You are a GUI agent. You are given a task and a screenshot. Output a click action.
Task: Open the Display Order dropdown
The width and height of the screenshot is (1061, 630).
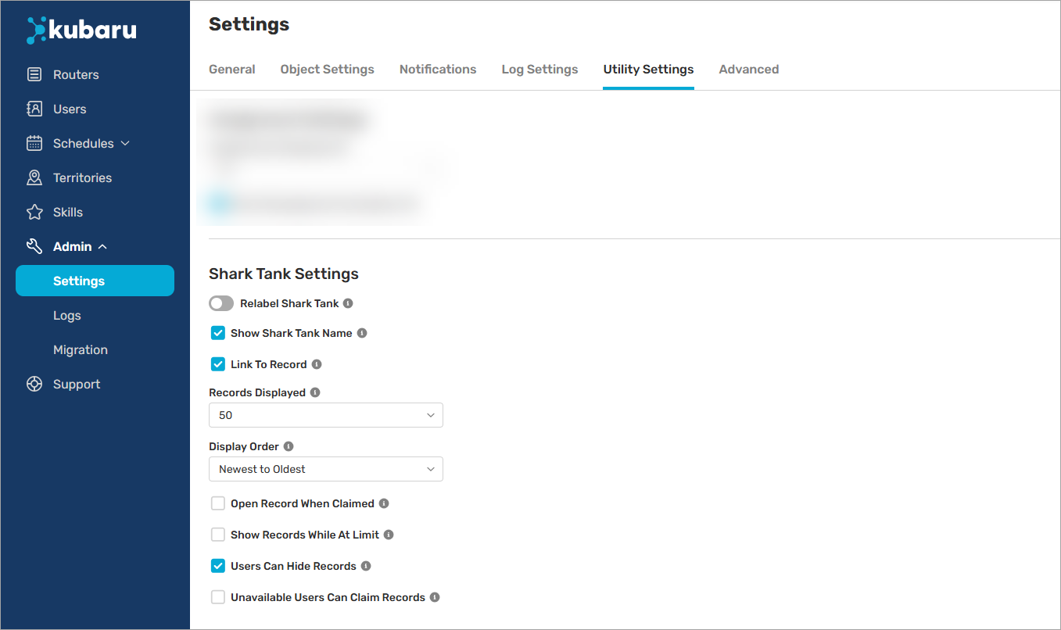(325, 469)
